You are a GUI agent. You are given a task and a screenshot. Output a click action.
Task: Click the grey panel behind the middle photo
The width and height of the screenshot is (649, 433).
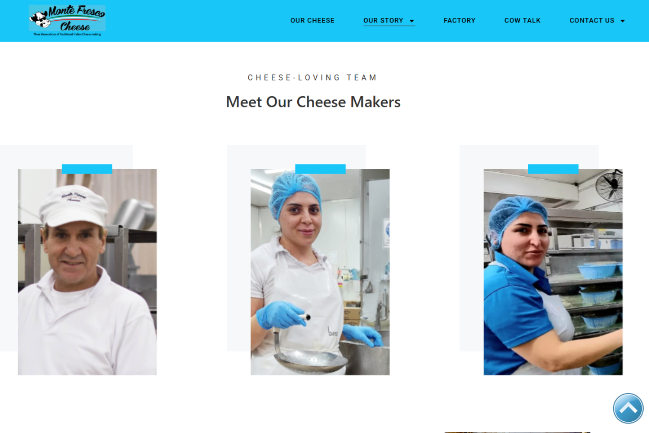238,260
